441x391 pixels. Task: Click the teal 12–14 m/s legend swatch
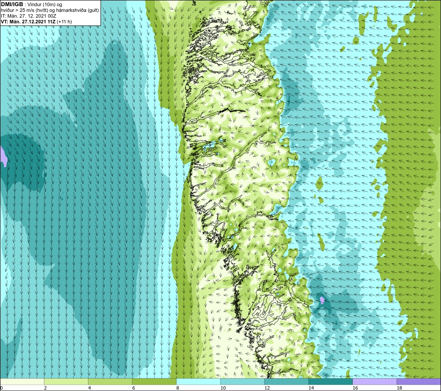pyautogui.click(x=287, y=381)
